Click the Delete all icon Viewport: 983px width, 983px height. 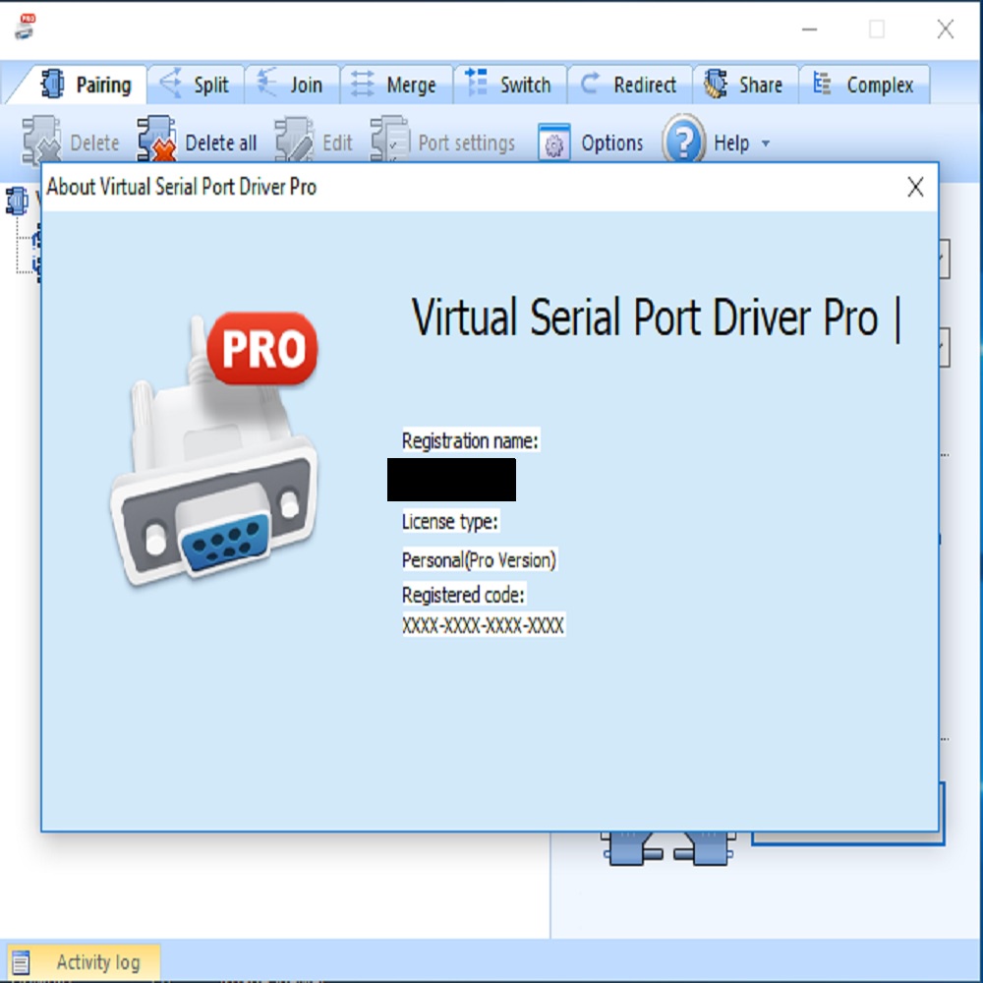pyautogui.click(x=156, y=139)
